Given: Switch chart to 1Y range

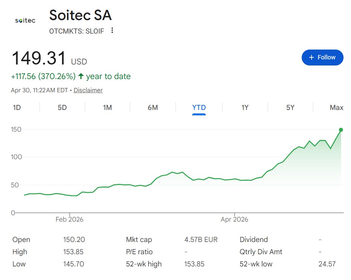Looking at the screenshot, I should (245, 108).
